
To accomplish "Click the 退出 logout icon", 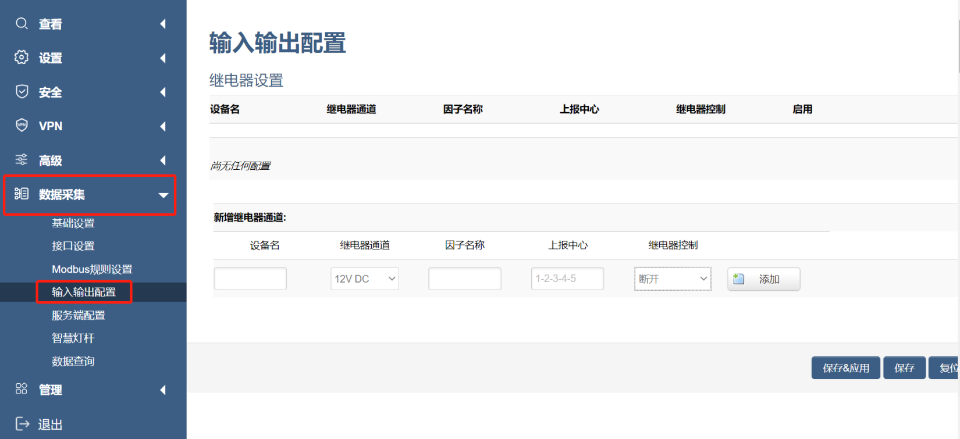I will tap(22, 424).
